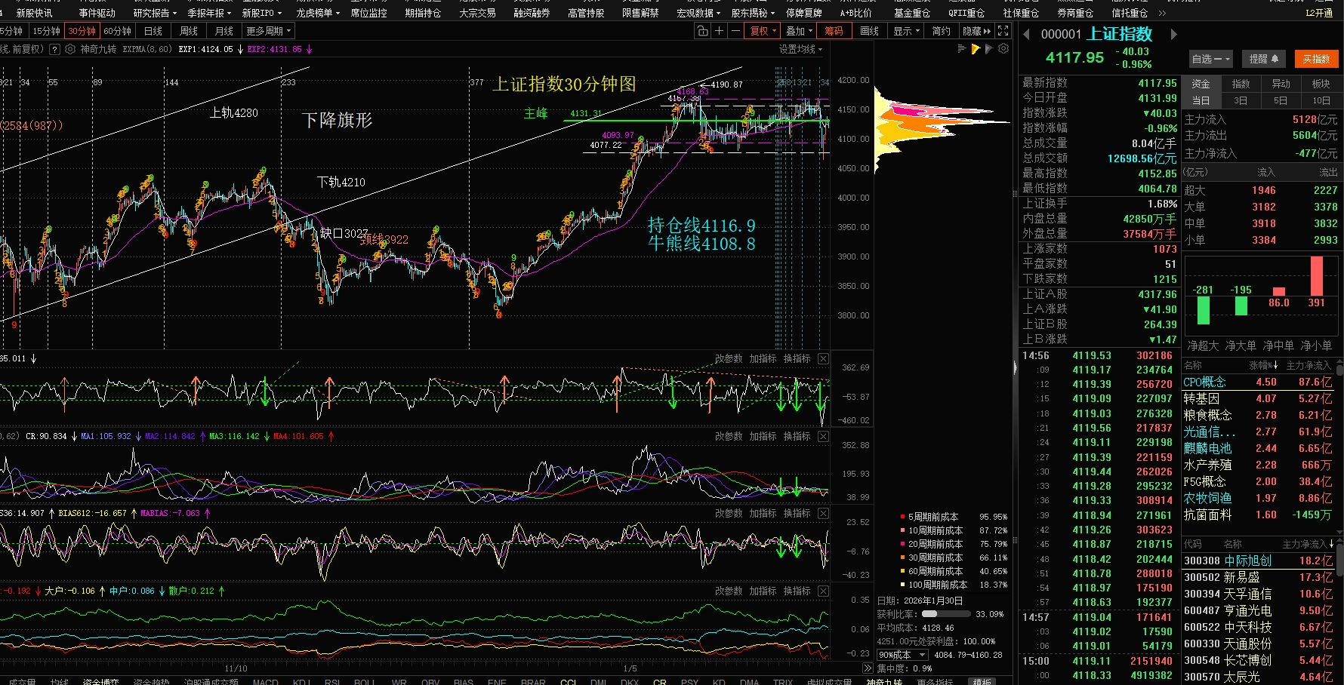Click the 5周期前成本 red legend swatch
1344x685 pixels.
click(902, 517)
